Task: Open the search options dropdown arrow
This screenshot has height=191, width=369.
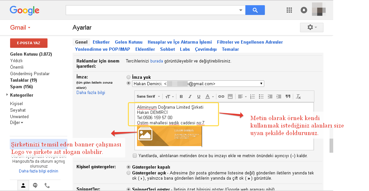Action: (240, 10)
